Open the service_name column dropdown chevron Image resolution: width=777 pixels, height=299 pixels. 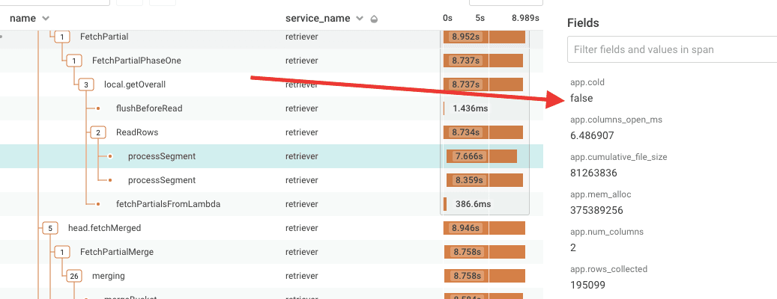pyautogui.click(x=360, y=18)
